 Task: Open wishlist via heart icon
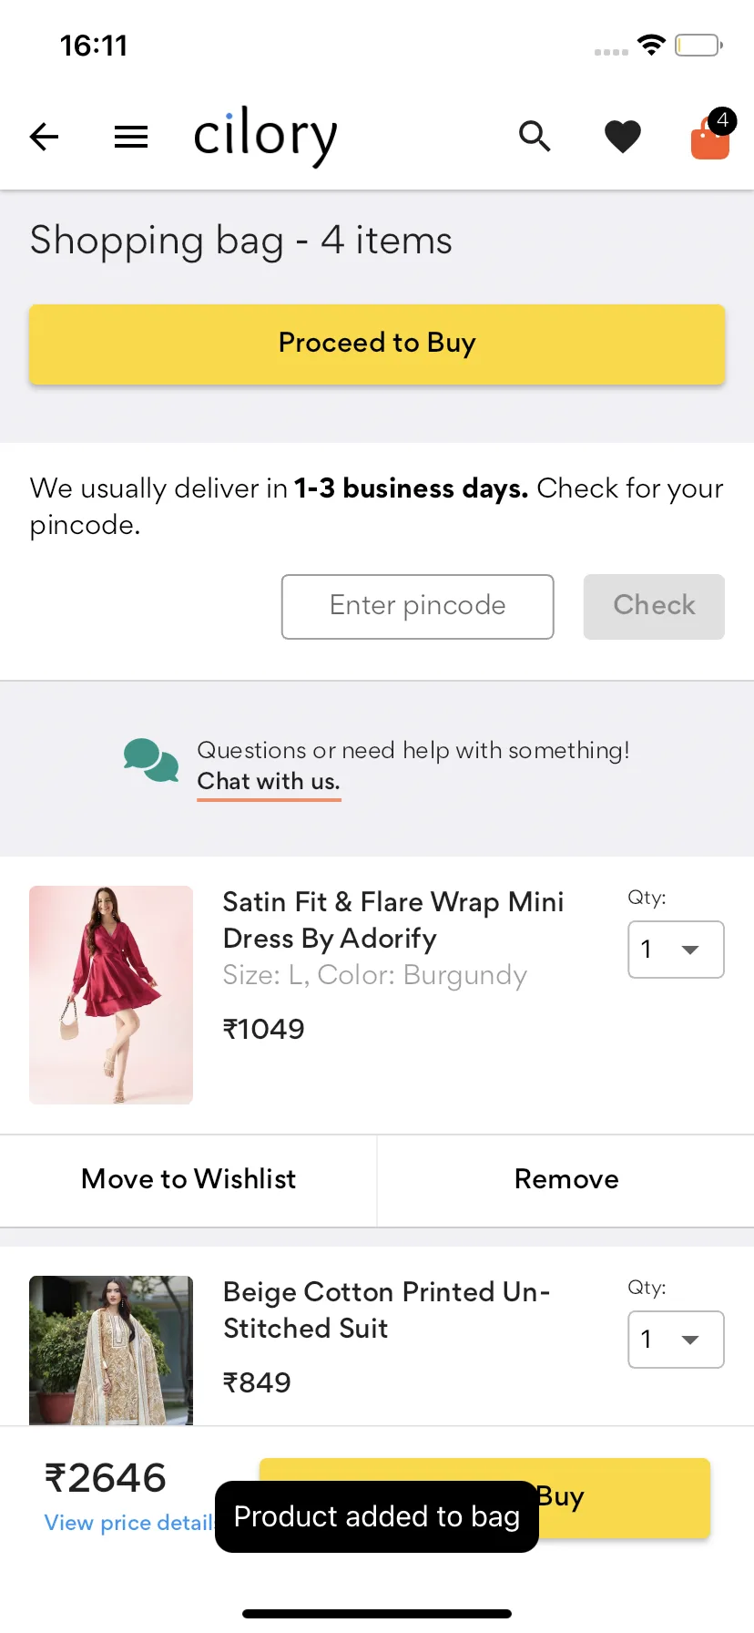click(x=623, y=137)
